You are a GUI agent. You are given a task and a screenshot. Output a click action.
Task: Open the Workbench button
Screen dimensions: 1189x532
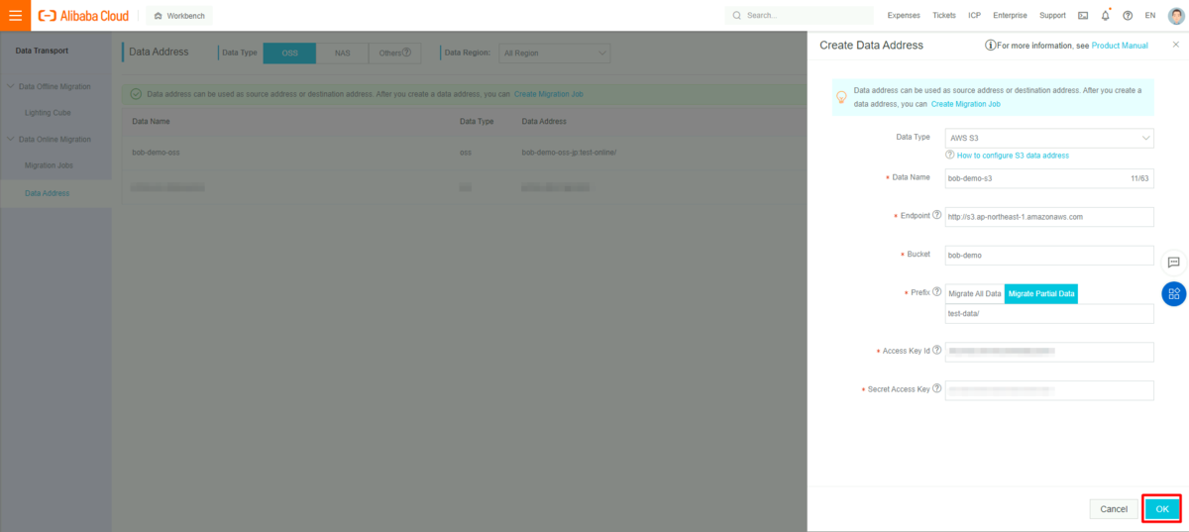point(179,16)
